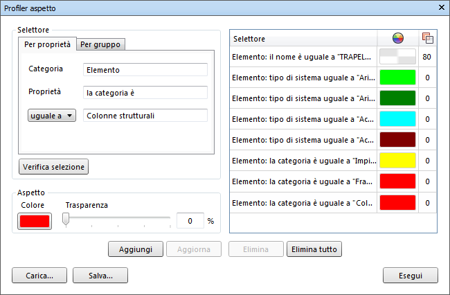Click the bright green rule color swatch
Viewport: 450px width, 295px height.
tap(397, 78)
